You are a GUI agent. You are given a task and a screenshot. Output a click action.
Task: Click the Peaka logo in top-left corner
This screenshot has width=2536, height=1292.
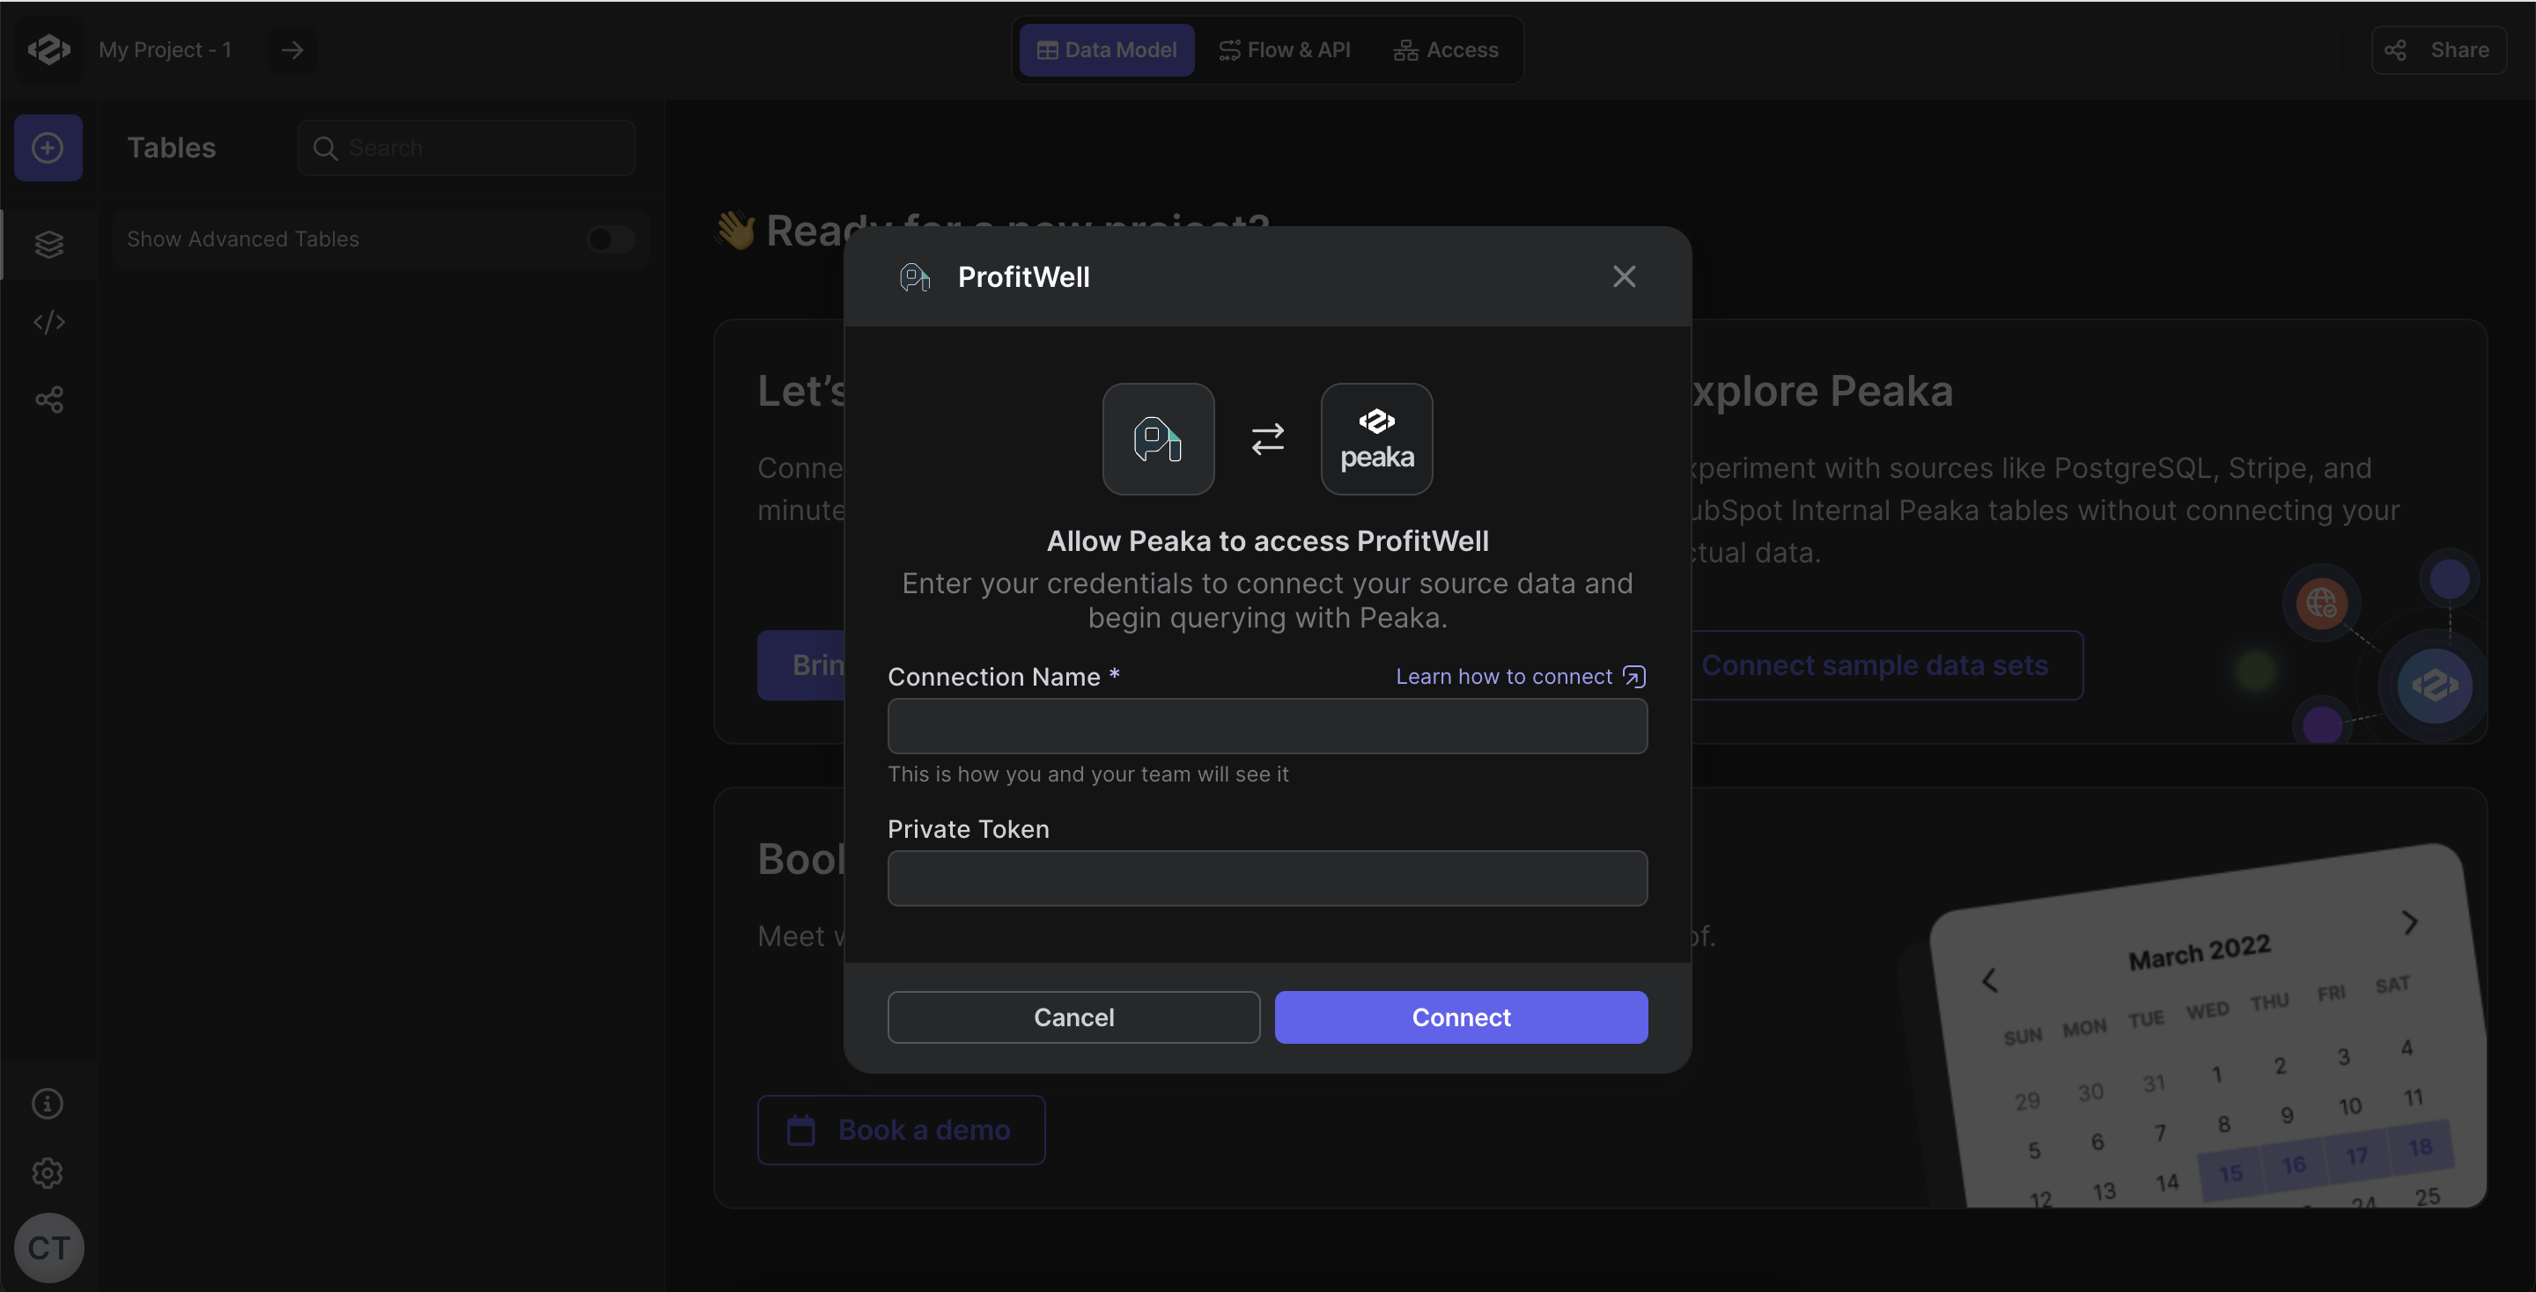[48, 49]
